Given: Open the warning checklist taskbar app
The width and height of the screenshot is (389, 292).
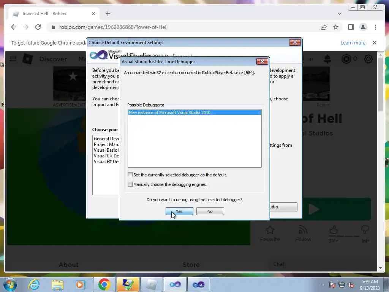Looking at the screenshot, I should point(128,284).
